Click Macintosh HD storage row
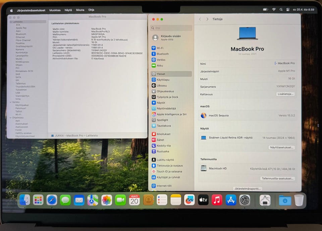This screenshot has height=231, width=322. pyautogui.click(x=247, y=169)
